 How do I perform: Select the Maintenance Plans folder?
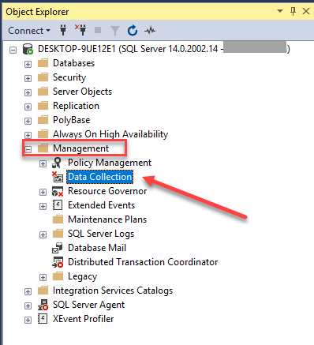point(107,219)
